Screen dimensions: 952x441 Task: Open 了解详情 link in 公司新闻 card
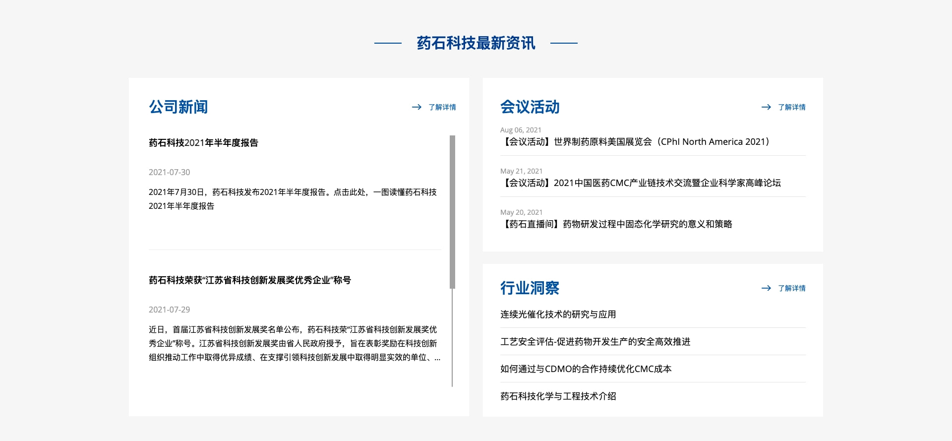(x=442, y=107)
